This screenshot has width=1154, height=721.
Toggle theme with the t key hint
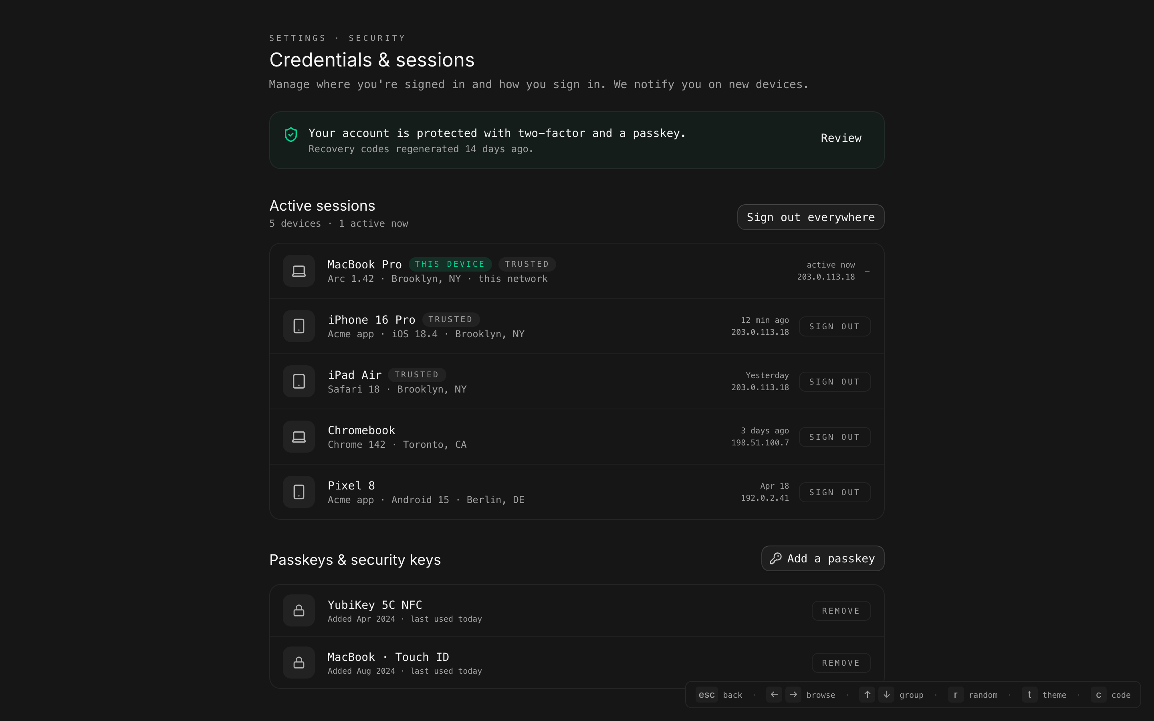coord(1029,695)
